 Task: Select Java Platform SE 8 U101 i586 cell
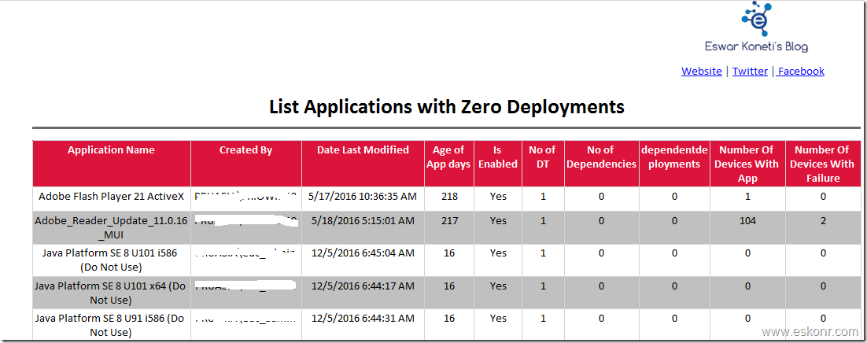tap(111, 260)
